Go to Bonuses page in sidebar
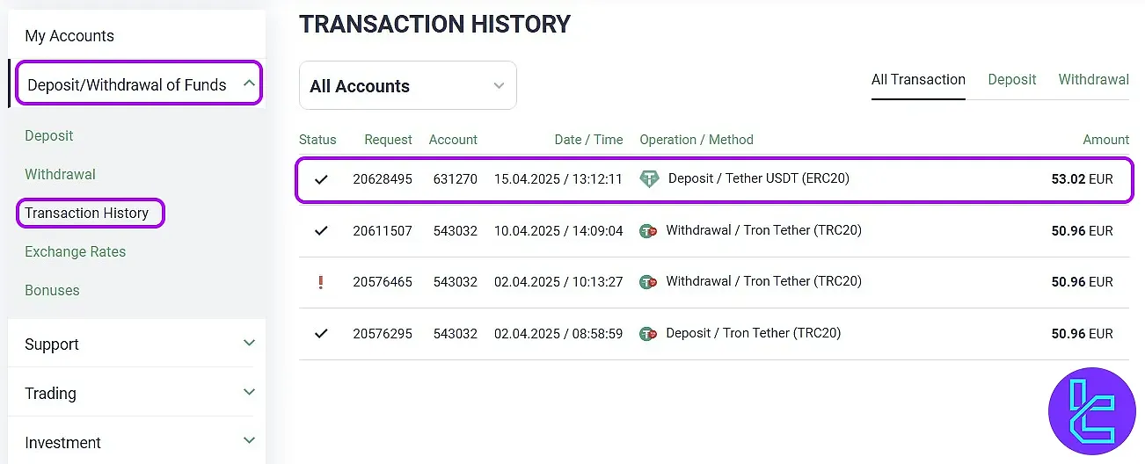Viewport: 1145px width, 464px height. (52, 290)
